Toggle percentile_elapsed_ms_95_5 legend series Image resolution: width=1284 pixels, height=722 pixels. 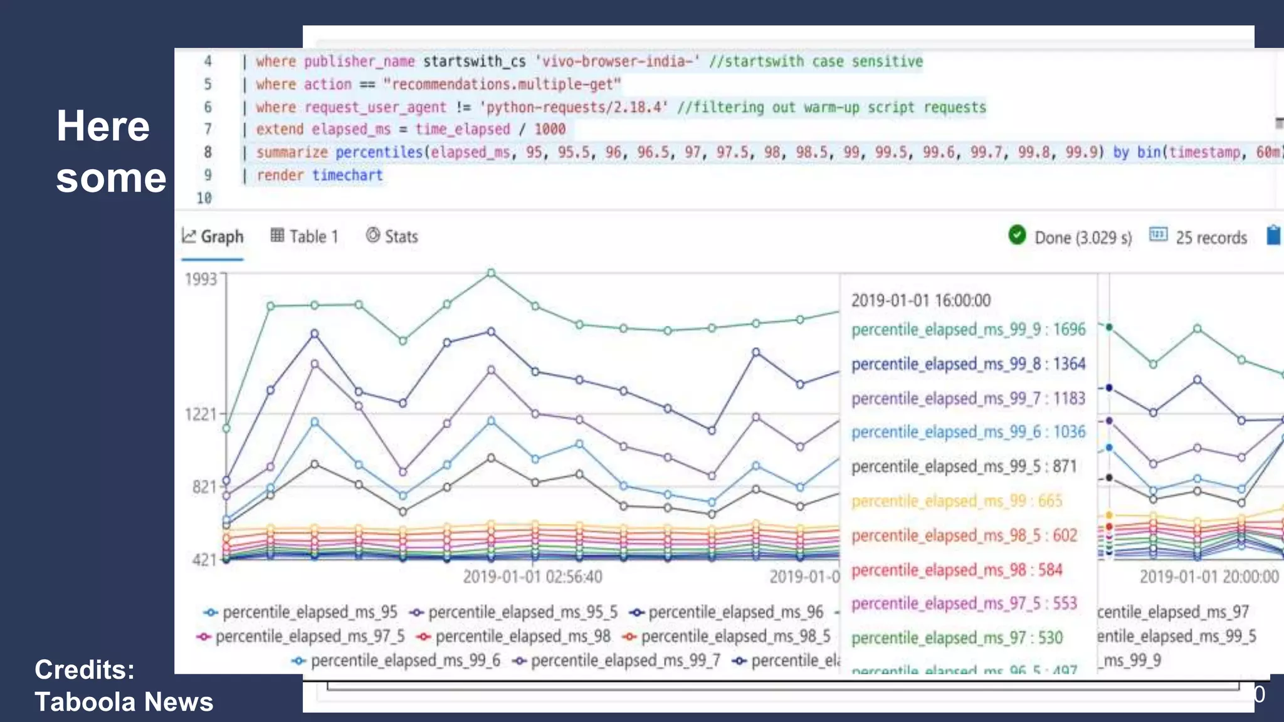[513, 612]
